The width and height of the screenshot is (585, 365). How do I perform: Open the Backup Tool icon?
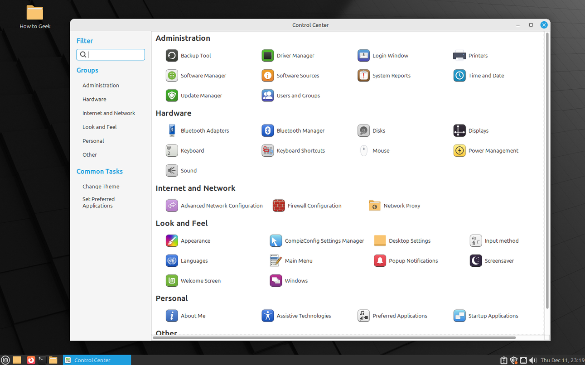[172, 56]
